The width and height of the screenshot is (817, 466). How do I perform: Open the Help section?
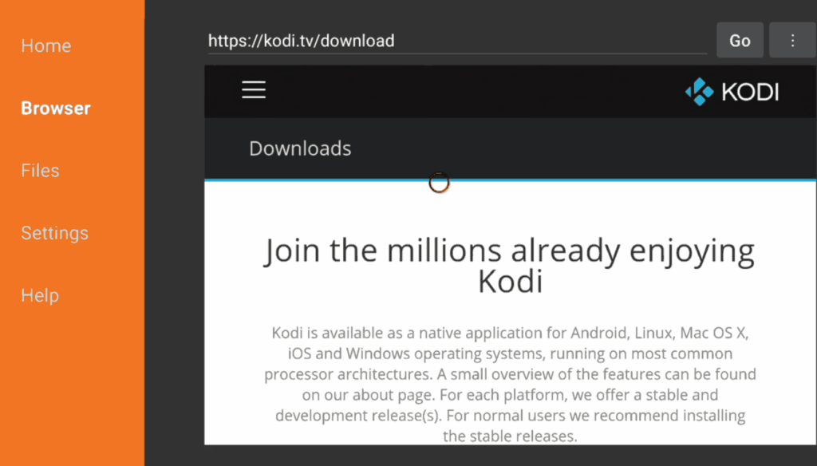tap(40, 295)
